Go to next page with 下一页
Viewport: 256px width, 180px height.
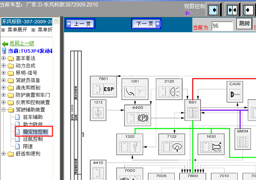click(x=146, y=24)
